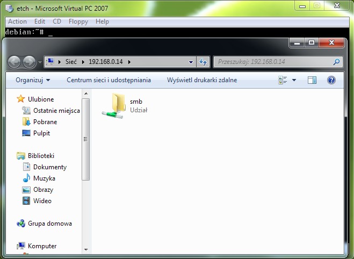The width and height of the screenshot is (354, 259).
Task: Click the Pobrane folder icon
Action: click(x=26, y=122)
